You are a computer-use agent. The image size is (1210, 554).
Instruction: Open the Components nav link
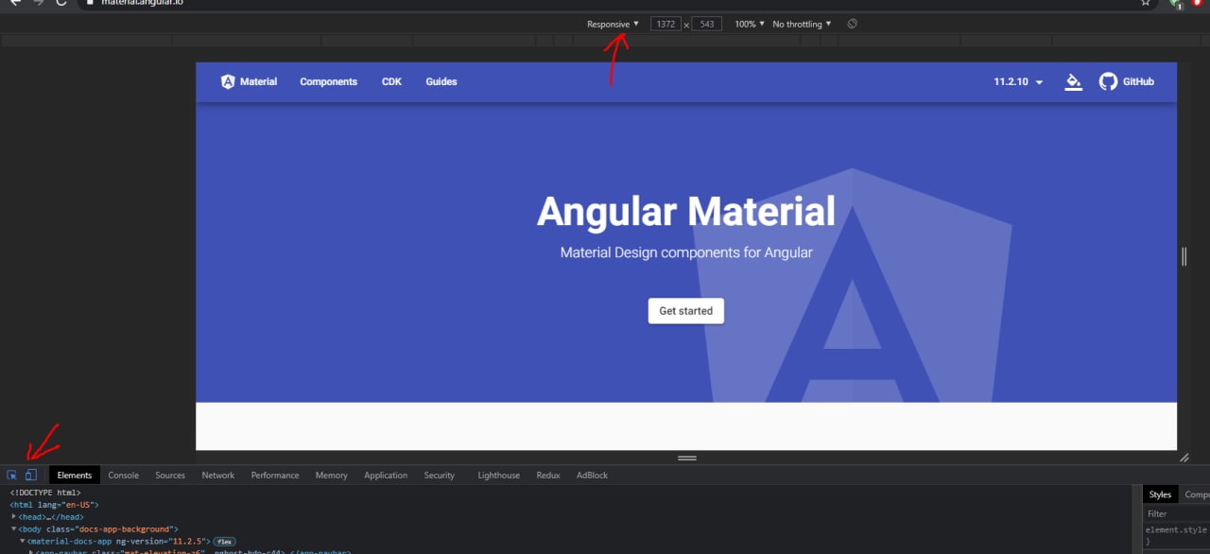(328, 82)
